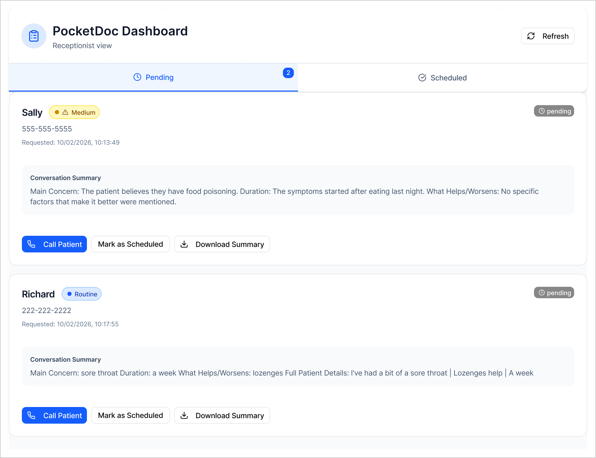596x458 pixels.
Task: Click Richard's pending status badge
Action: [x=554, y=292]
